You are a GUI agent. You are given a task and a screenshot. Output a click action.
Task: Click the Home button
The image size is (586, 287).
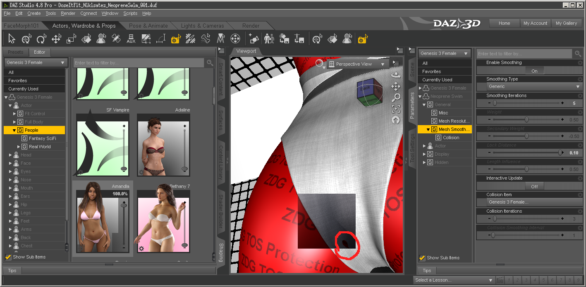pos(504,23)
